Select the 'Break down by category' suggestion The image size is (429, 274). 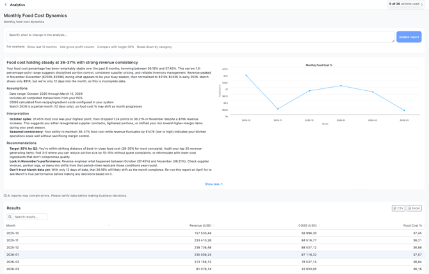[154, 47]
